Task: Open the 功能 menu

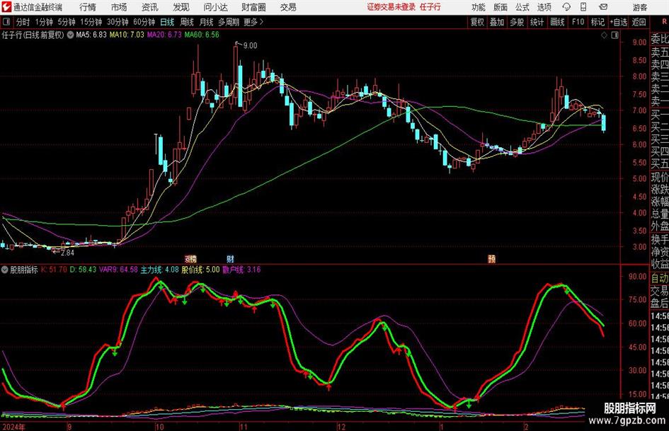Action: (479, 7)
